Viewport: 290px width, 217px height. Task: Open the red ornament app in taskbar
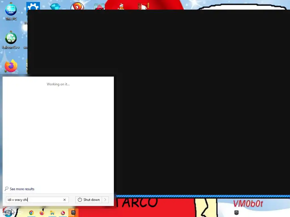(63, 213)
